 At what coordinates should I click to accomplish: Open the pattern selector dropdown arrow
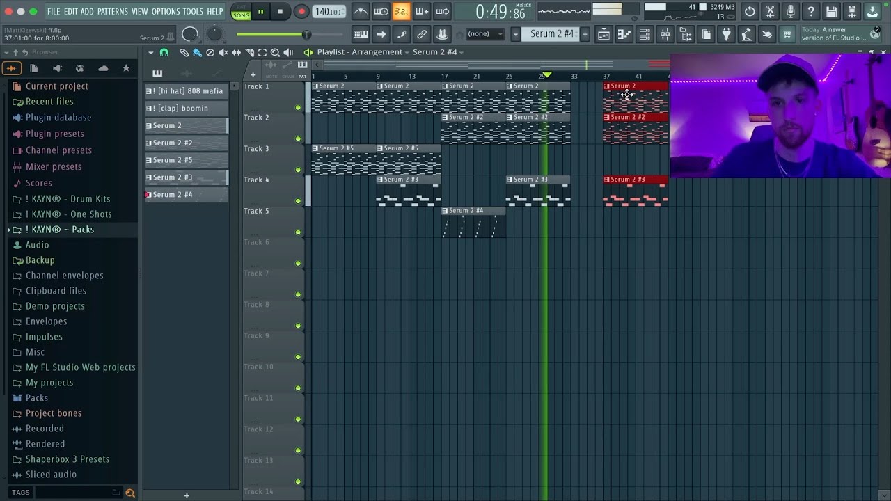(516, 34)
